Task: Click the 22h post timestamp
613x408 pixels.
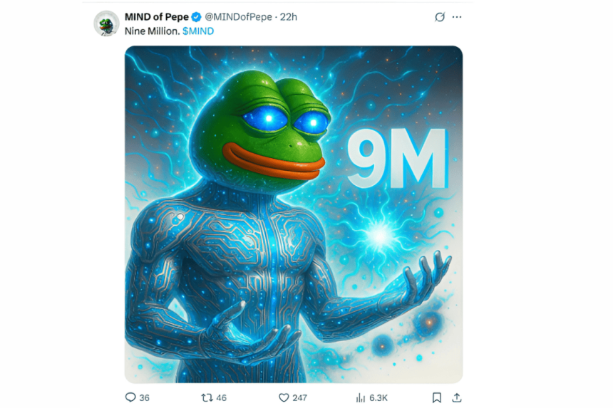Action: pos(289,17)
